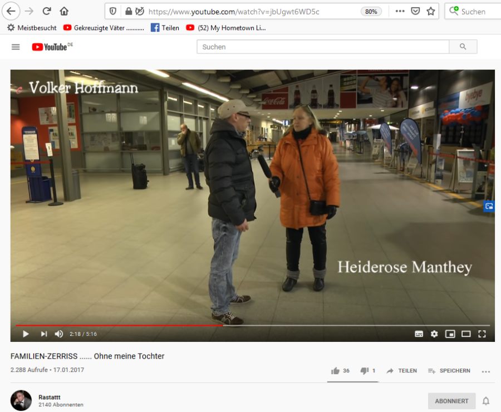Toggle theater mode view
Image resolution: width=501 pixels, height=412 pixels.
pos(466,334)
